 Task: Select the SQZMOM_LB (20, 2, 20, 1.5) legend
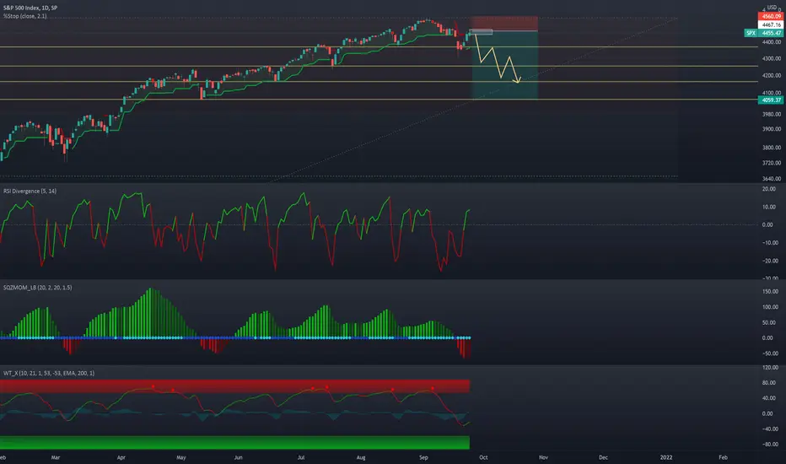pyautogui.click(x=38, y=288)
